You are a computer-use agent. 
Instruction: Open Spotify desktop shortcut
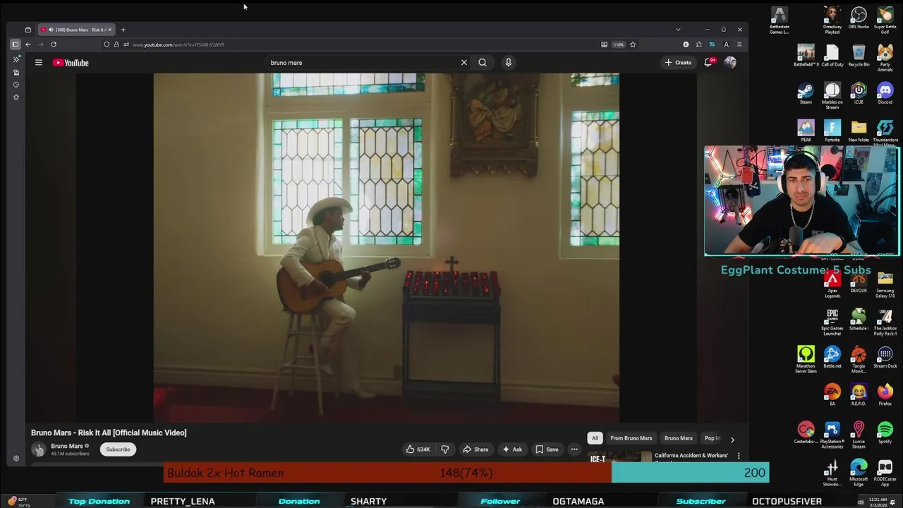click(x=885, y=434)
